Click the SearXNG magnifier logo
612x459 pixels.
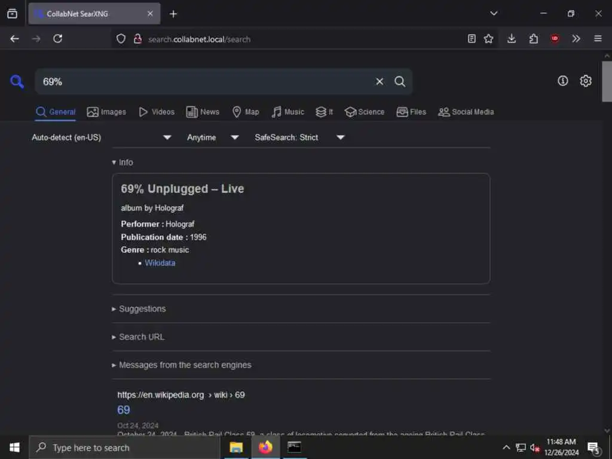coord(17,81)
